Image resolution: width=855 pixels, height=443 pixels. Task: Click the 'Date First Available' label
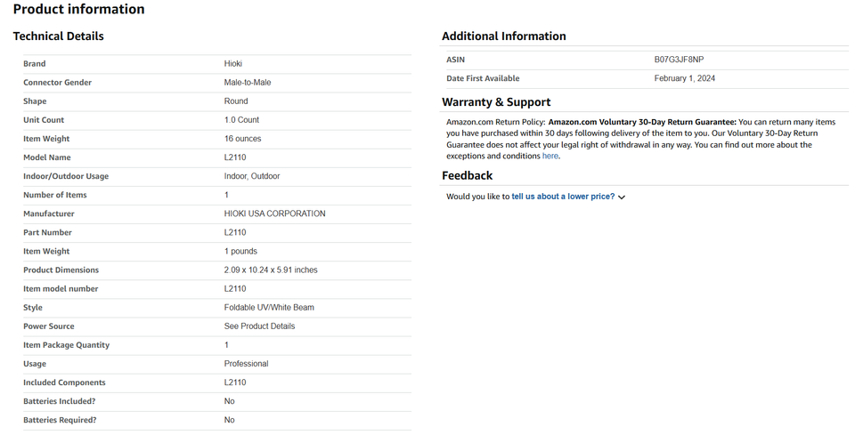coord(483,78)
